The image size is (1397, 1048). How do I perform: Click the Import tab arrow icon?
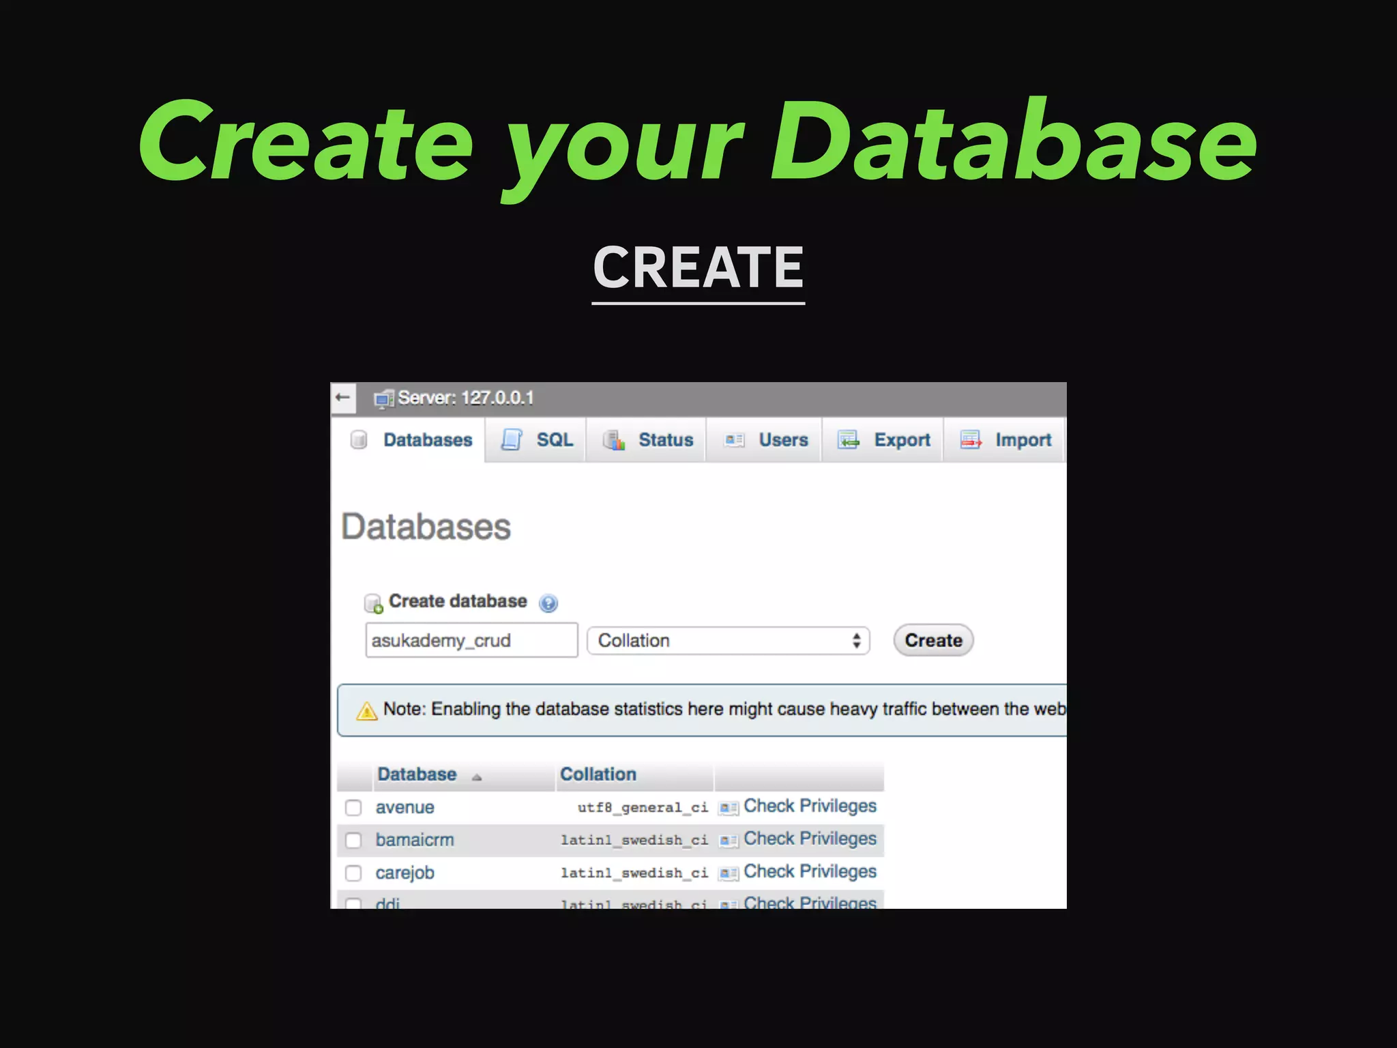point(971,440)
